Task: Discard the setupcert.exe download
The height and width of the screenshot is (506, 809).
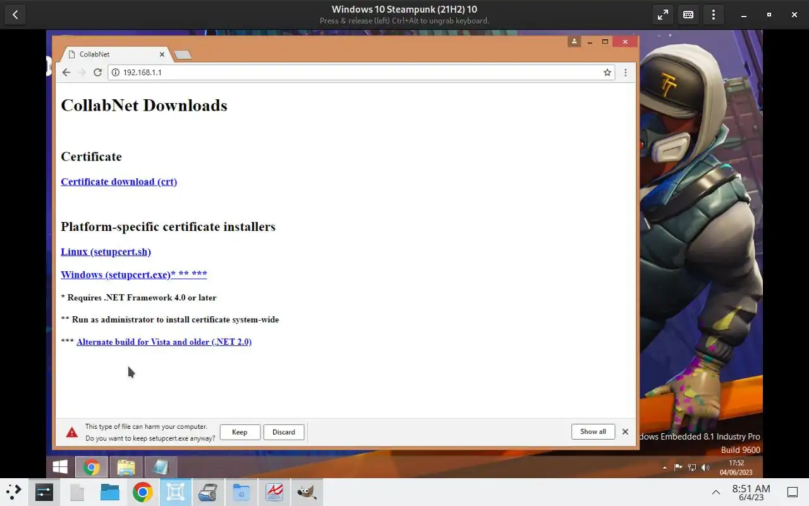Action: [284, 432]
